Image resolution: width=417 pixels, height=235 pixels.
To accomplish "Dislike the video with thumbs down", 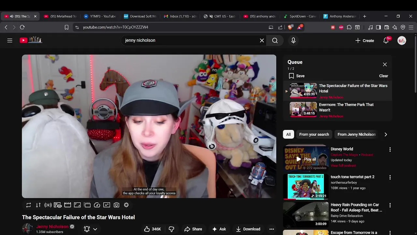I will [171, 229].
